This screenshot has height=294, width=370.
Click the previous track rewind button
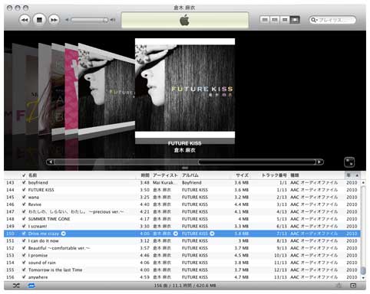coord(25,20)
